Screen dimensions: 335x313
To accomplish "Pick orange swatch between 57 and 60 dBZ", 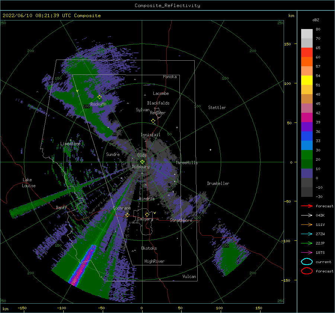I will [x=307, y=62].
